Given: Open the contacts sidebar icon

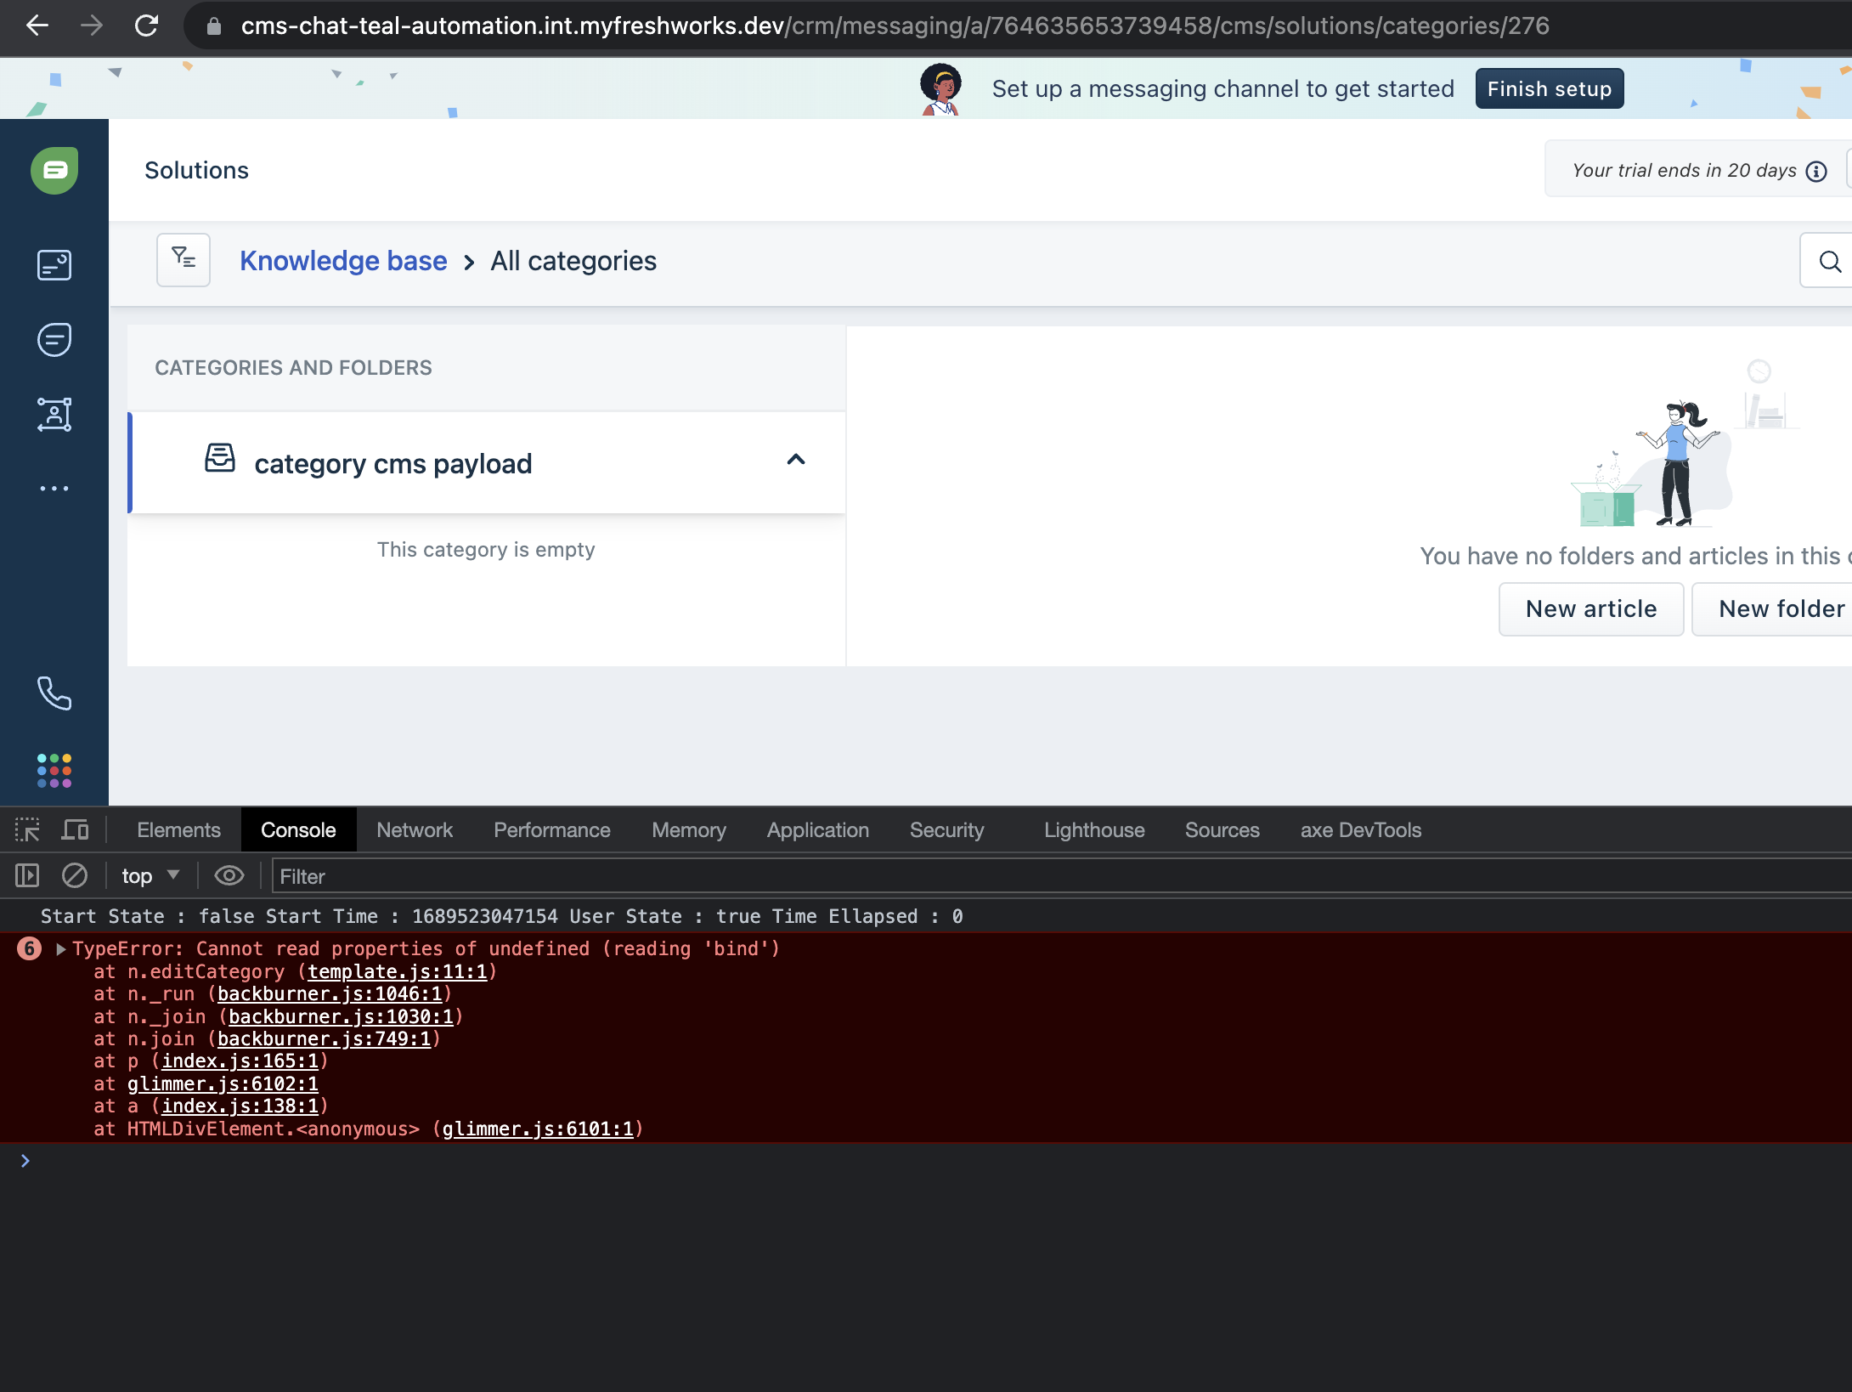Looking at the screenshot, I should [x=54, y=415].
